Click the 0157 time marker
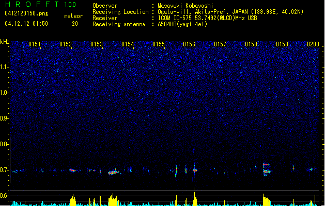The width and height of the screenshot is (325, 206). coord(220,44)
